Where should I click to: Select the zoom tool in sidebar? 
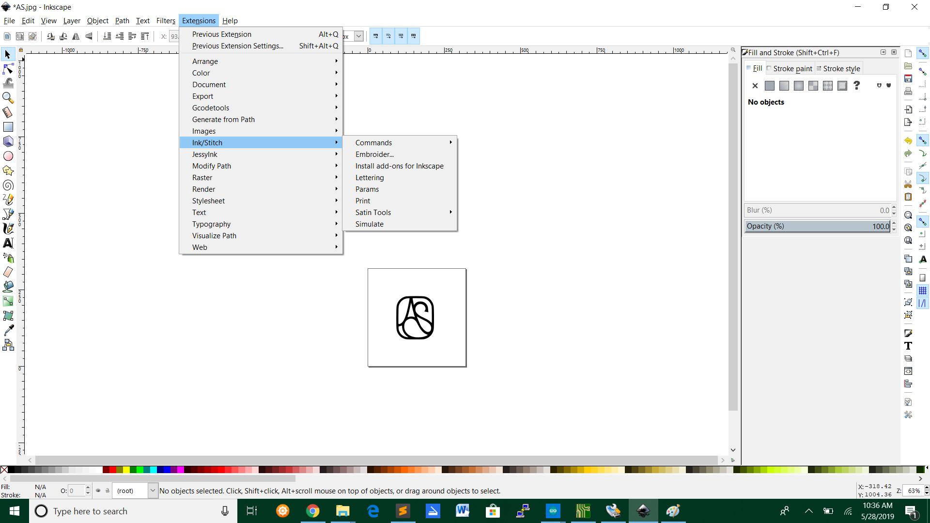pyautogui.click(x=8, y=97)
